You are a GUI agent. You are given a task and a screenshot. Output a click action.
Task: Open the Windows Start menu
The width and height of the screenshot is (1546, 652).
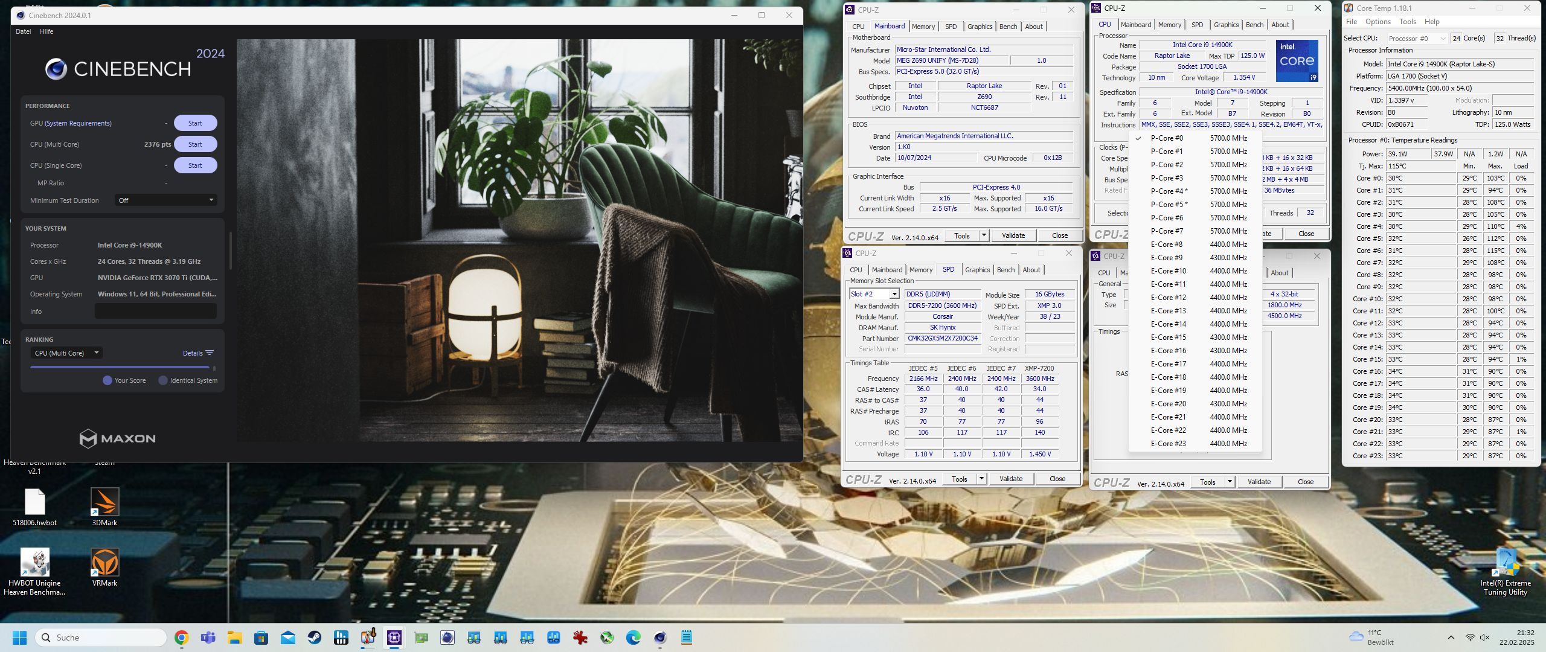pyautogui.click(x=19, y=638)
